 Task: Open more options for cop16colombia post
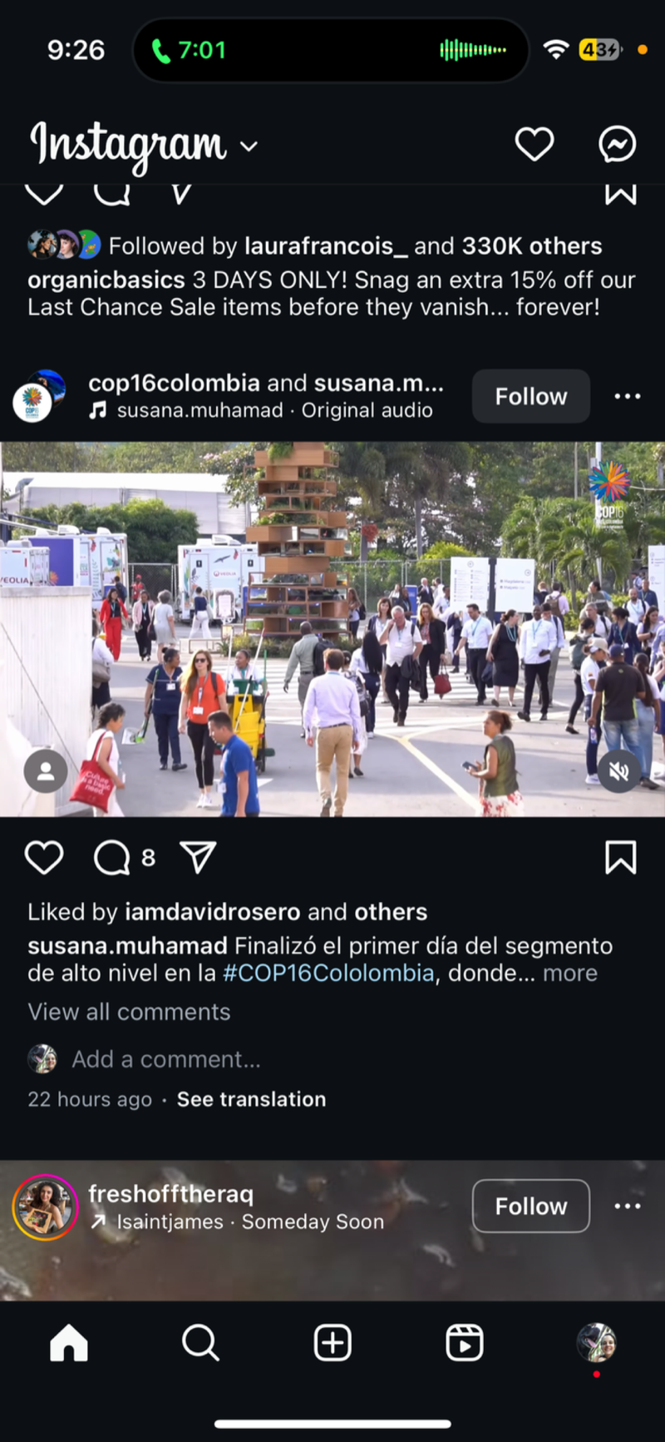point(627,396)
